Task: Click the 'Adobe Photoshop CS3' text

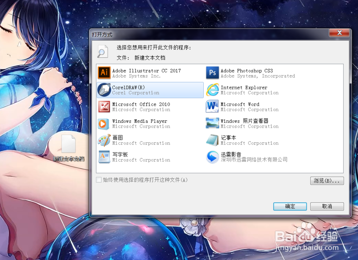Action: [247, 71]
